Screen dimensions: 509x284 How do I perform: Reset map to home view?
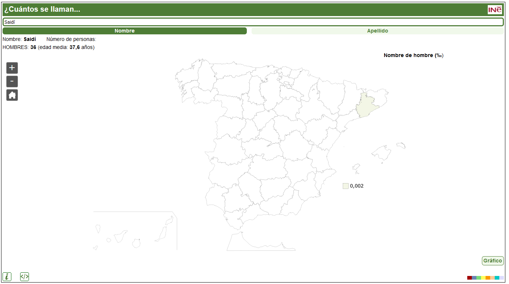(12, 95)
